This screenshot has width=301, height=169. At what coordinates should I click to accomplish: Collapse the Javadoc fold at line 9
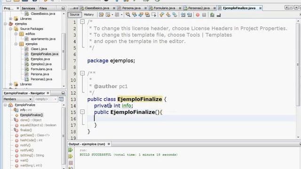(x=82, y=73)
